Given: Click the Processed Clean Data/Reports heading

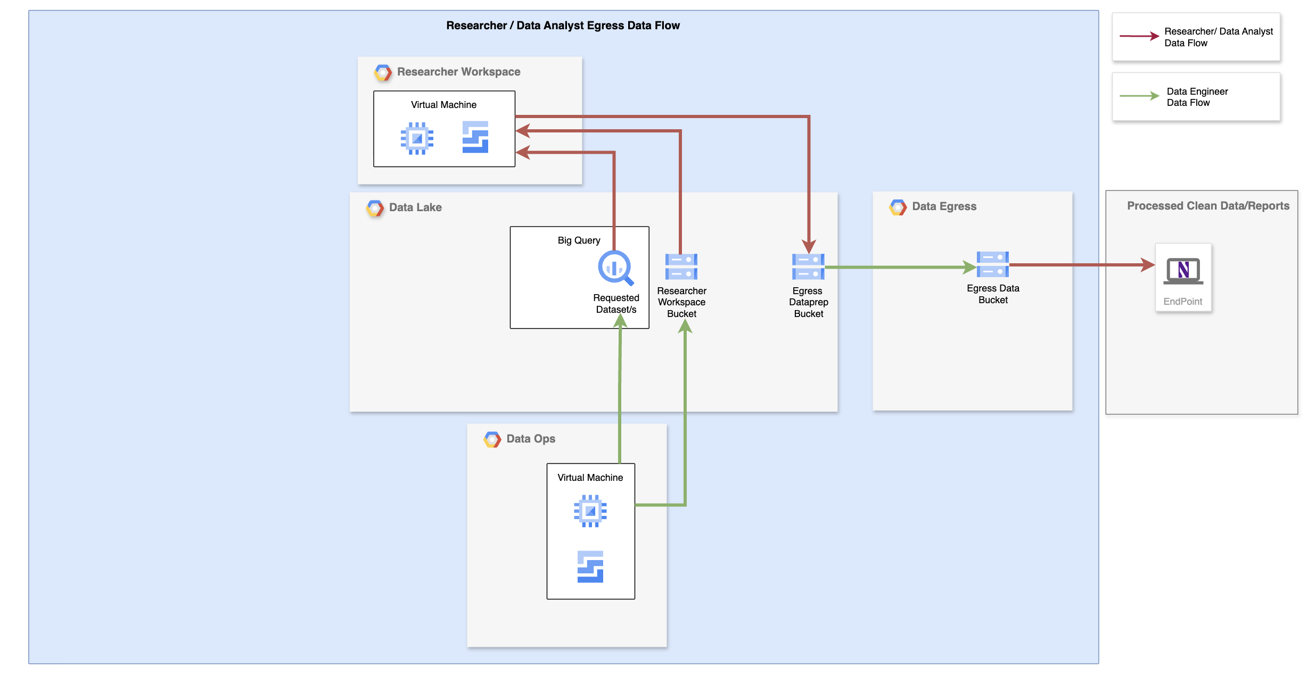Looking at the screenshot, I should [x=1207, y=206].
